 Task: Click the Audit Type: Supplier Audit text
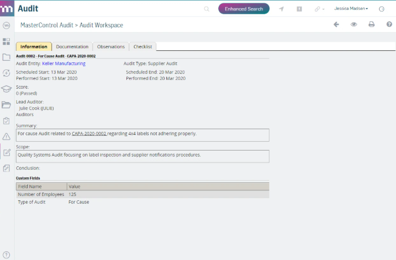(x=150, y=63)
